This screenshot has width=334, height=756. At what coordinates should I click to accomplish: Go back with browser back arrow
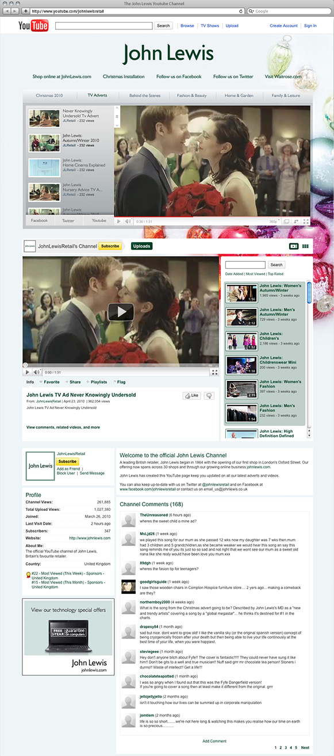(7, 11)
